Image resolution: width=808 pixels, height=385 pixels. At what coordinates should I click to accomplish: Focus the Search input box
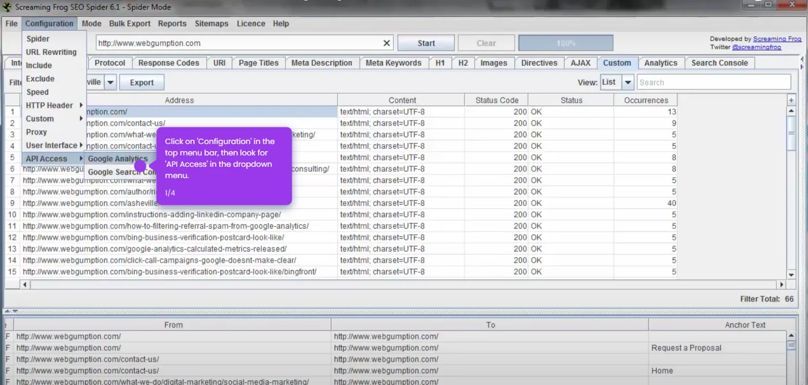coord(714,82)
